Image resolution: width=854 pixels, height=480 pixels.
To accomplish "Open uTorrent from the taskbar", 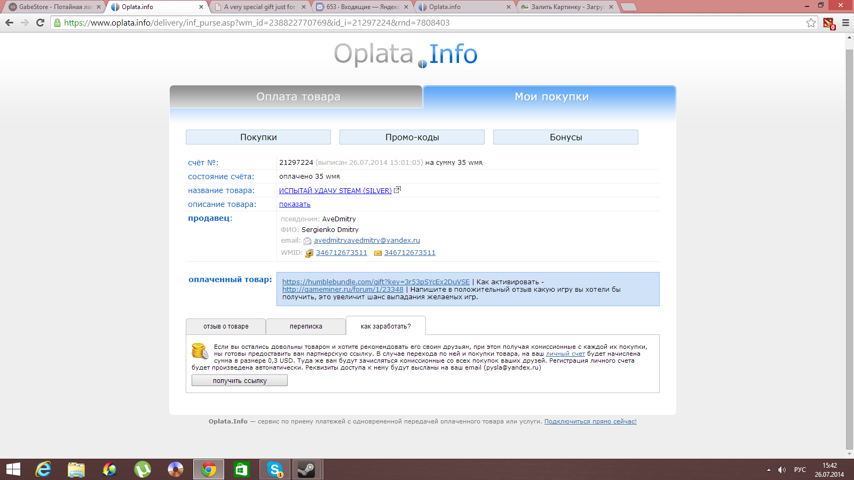I will 143,469.
